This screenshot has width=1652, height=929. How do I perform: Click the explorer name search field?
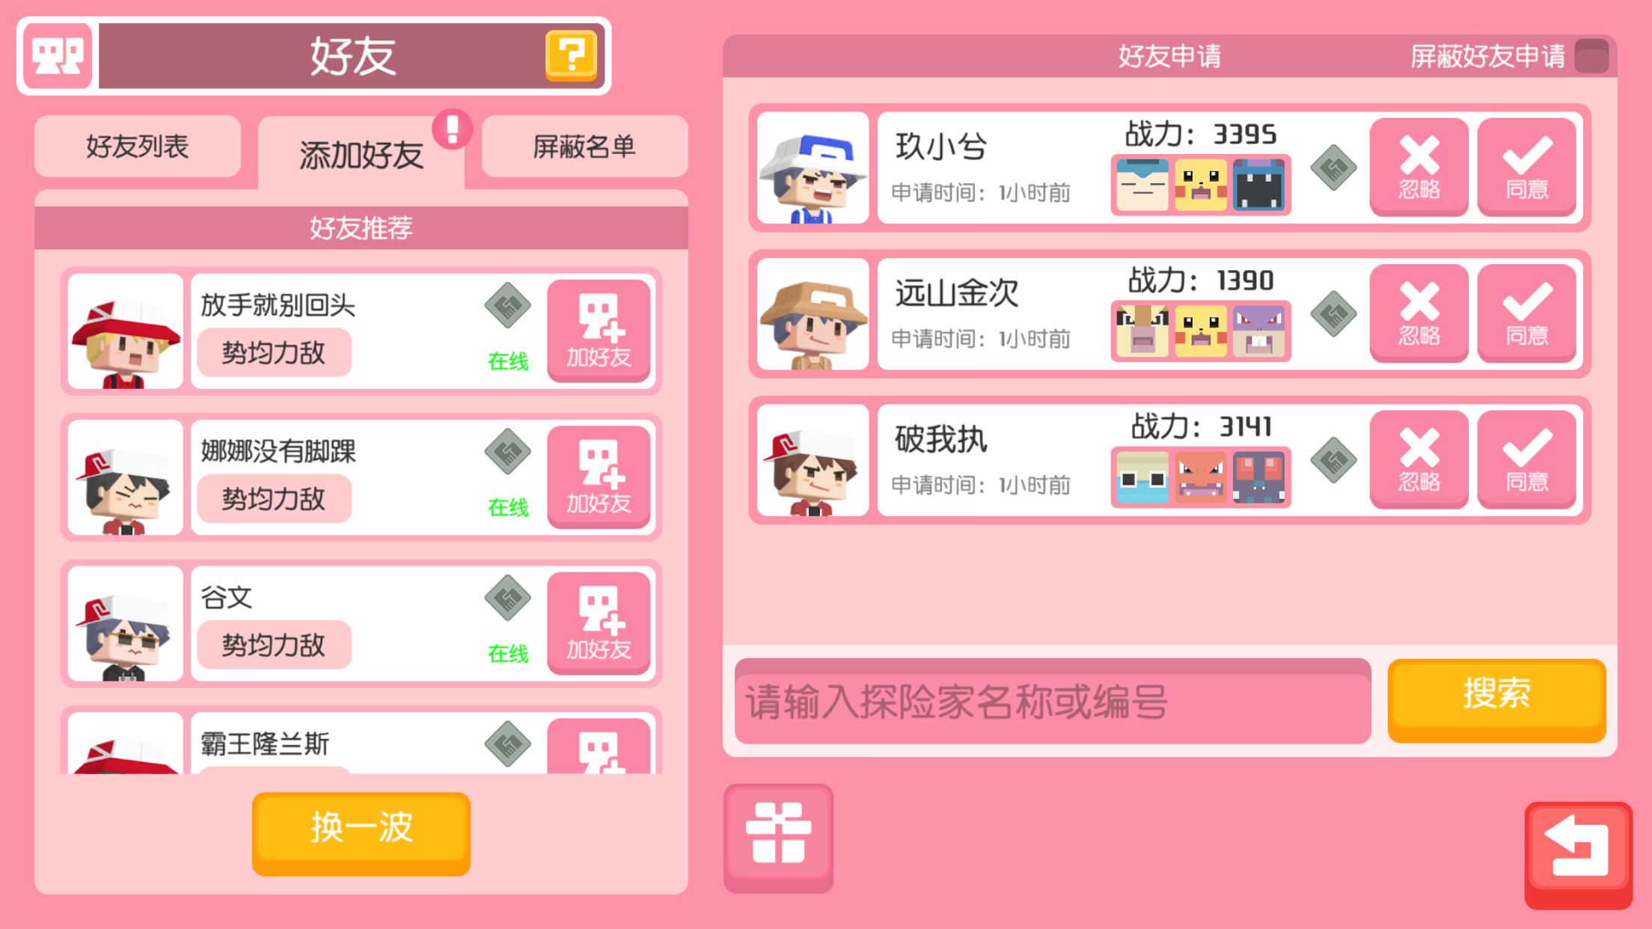pyautogui.click(x=1053, y=702)
